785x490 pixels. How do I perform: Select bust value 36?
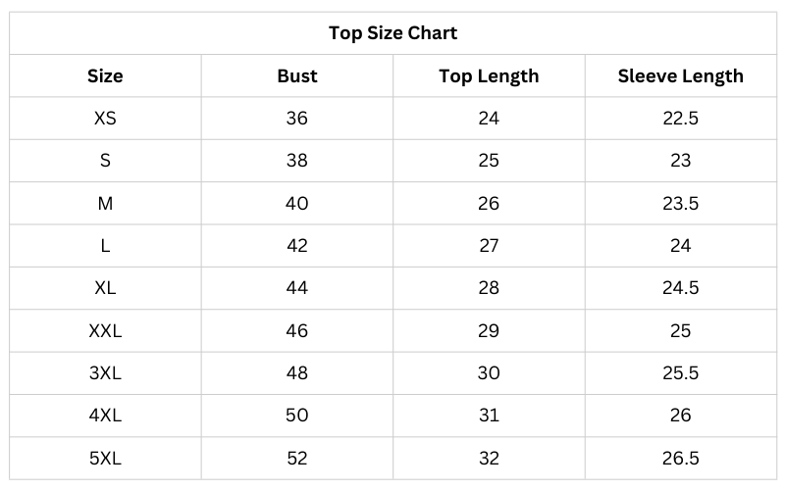click(297, 119)
